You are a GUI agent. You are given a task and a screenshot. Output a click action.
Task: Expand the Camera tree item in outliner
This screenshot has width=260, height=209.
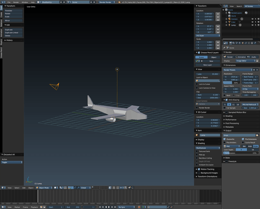(x=226, y=19)
